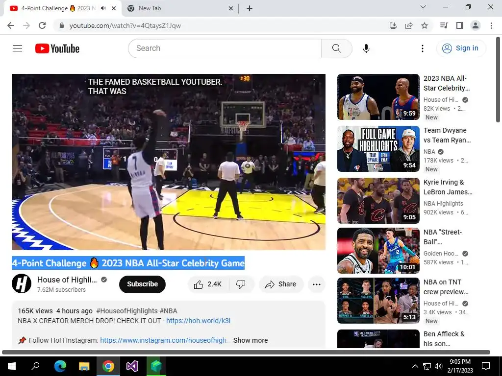Open the media control icon in toolbar
Viewport: 502px width, 376px height.
[x=444, y=25]
